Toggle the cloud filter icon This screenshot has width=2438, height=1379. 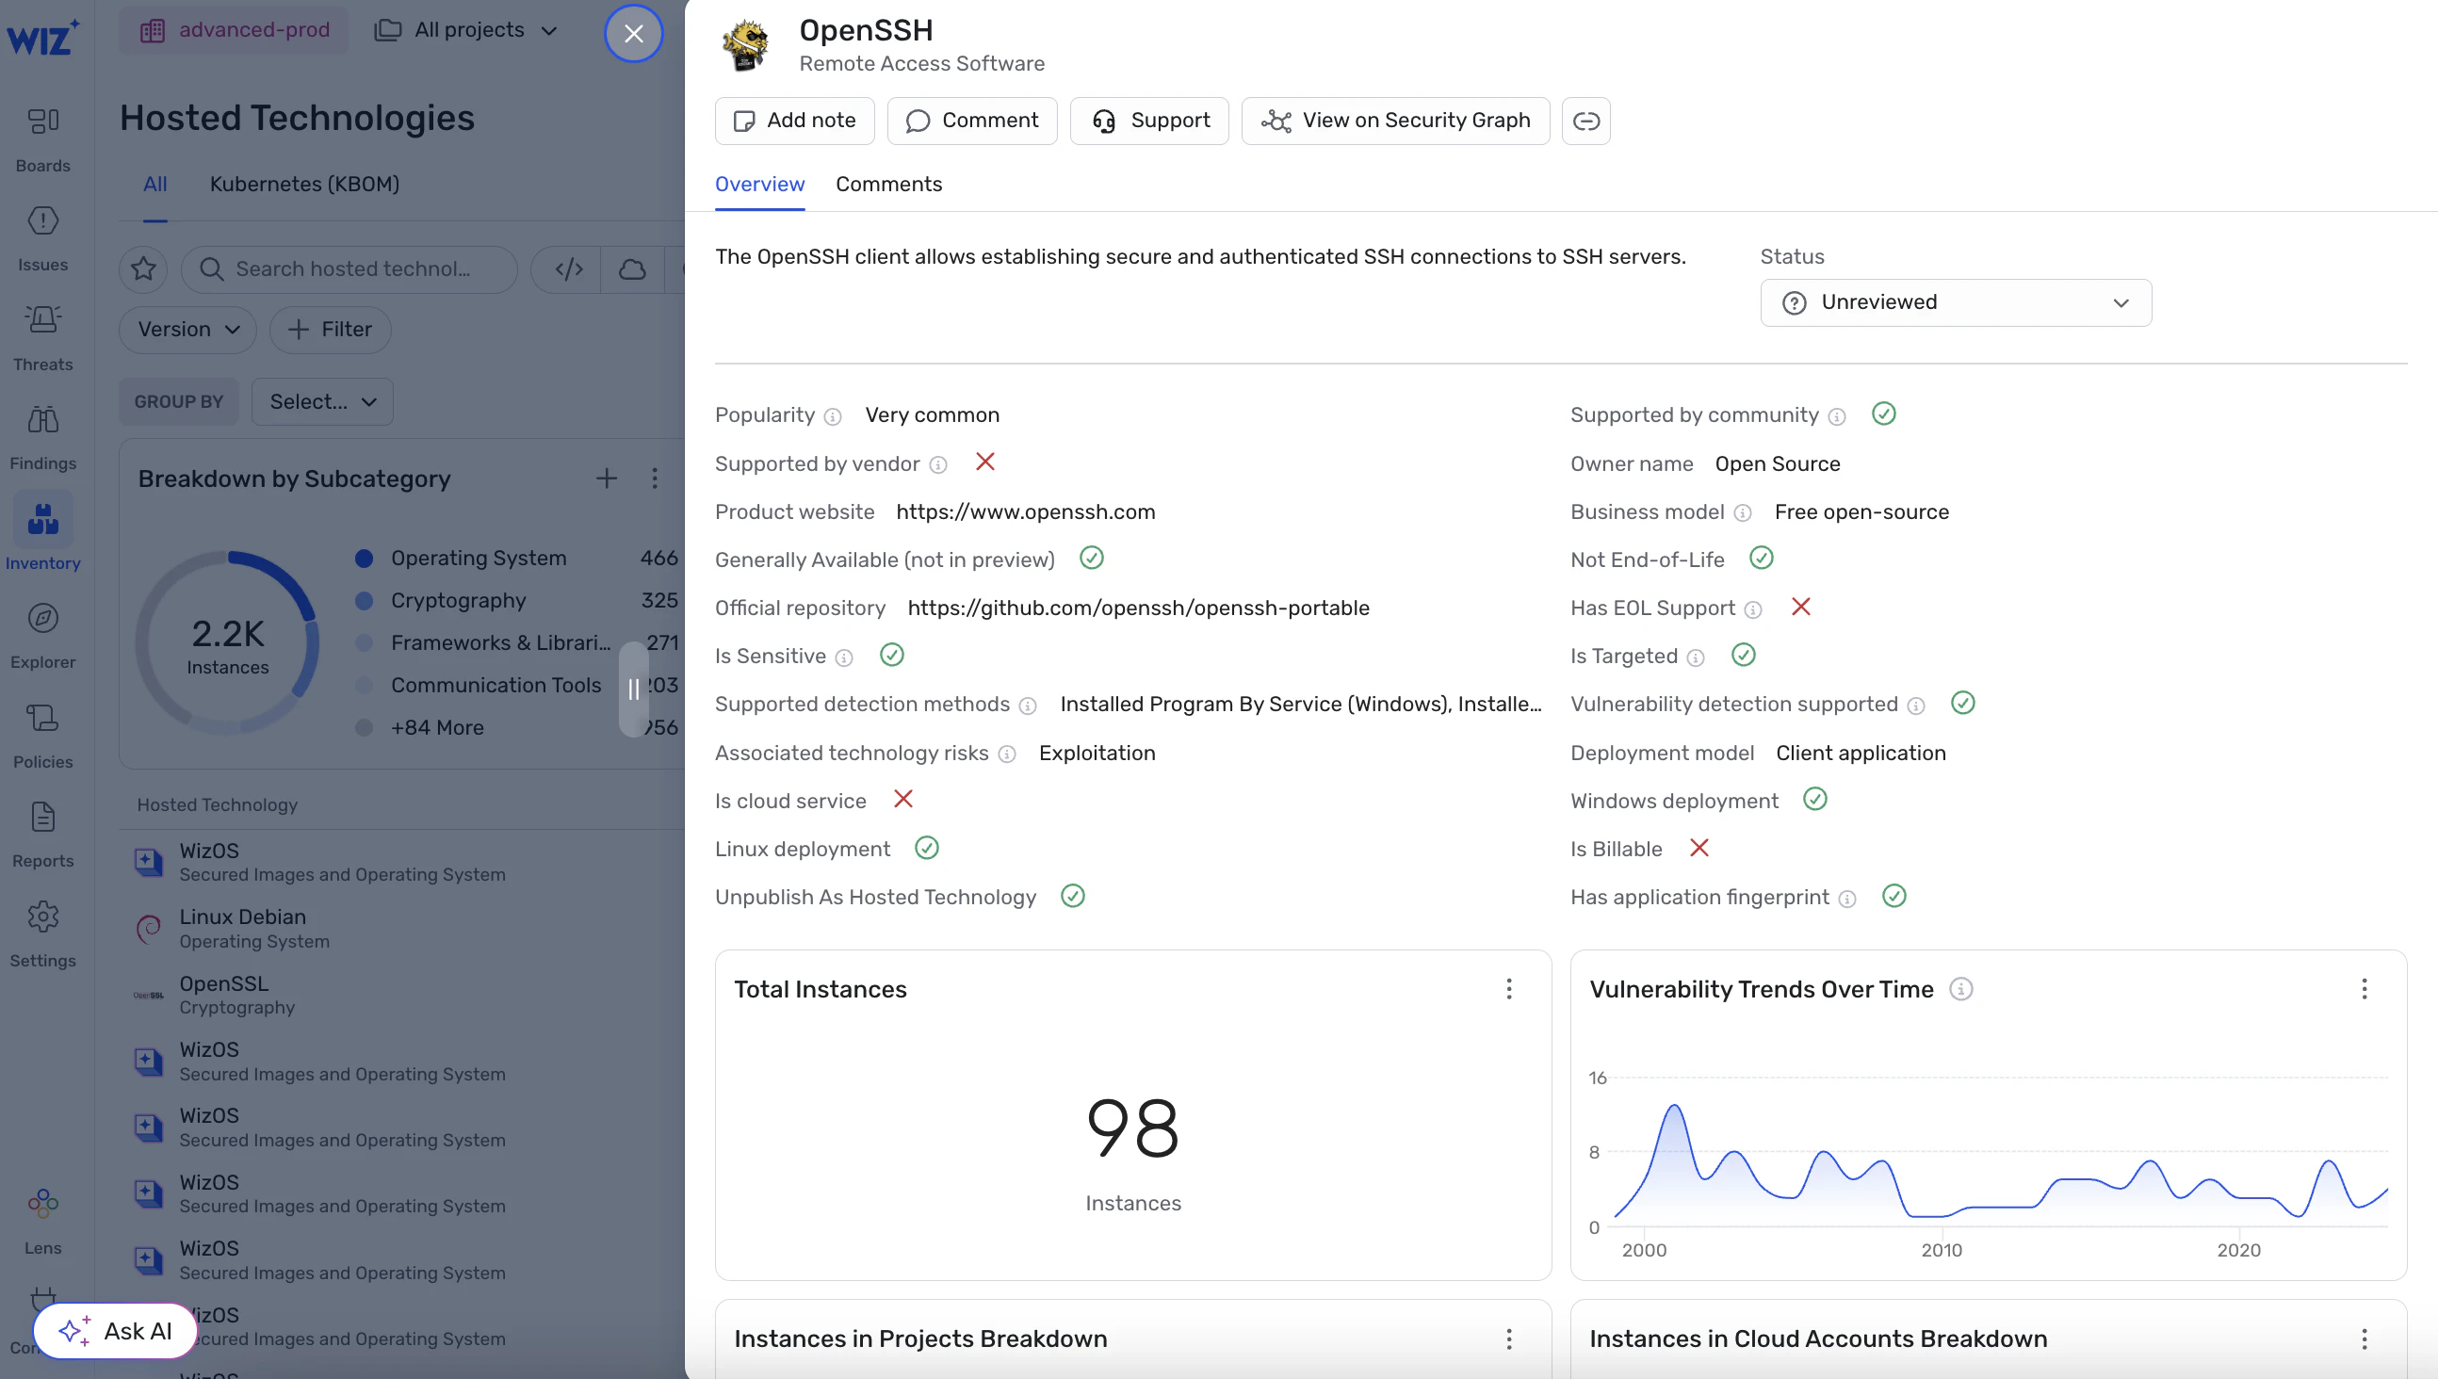click(x=632, y=269)
